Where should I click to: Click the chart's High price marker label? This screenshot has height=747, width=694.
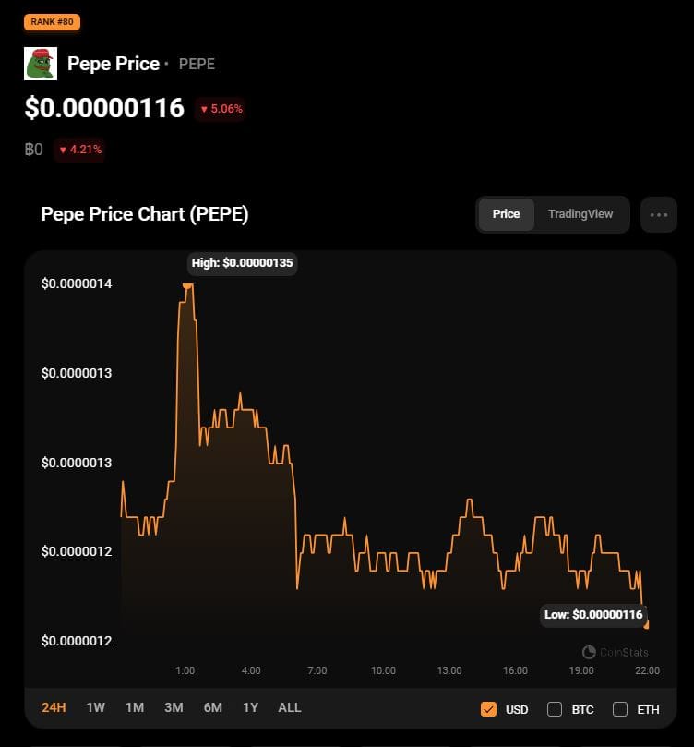coord(242,263)
